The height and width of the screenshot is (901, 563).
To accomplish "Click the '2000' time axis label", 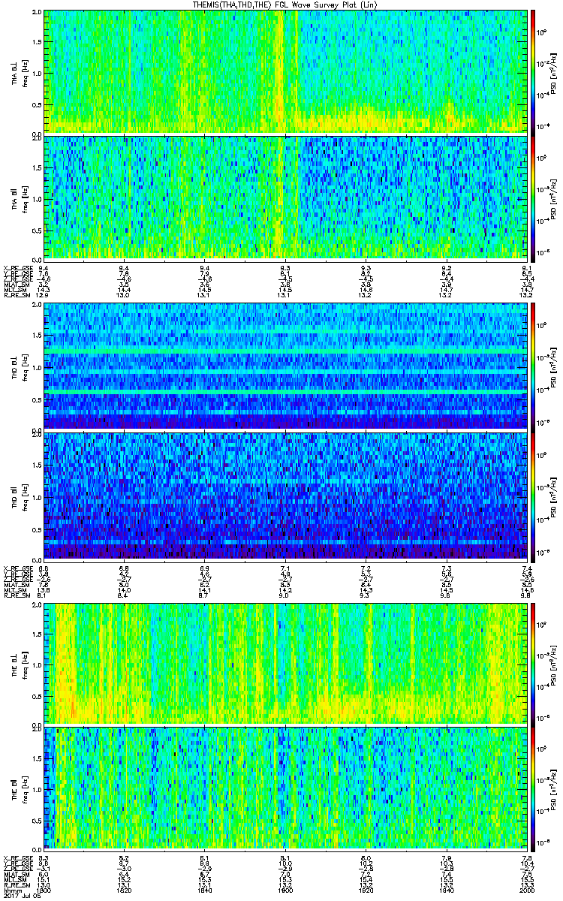I will point(527,889).
